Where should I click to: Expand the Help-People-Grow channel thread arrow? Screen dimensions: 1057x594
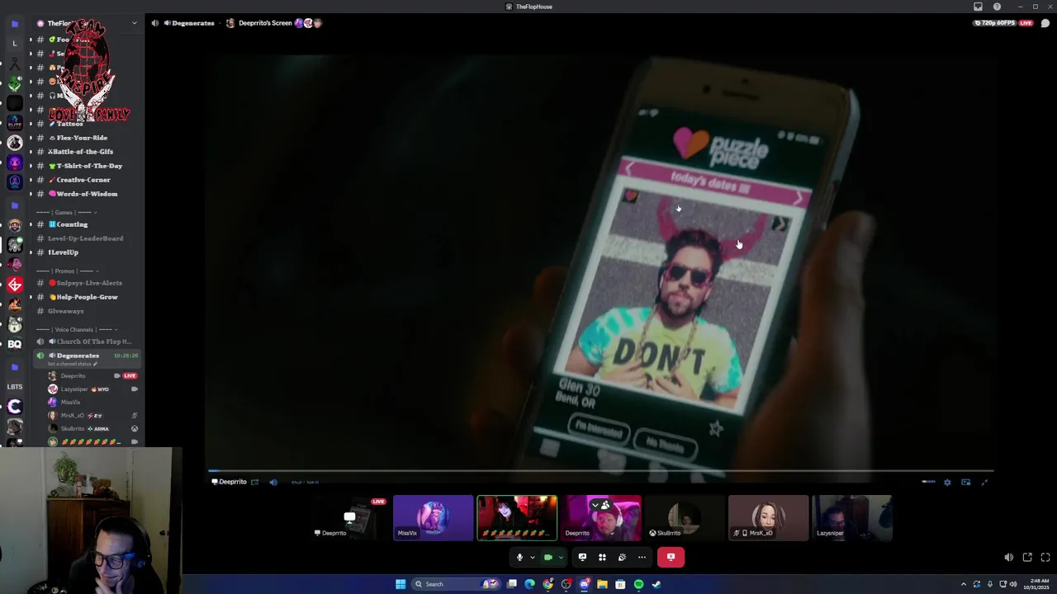tap(31, 297)
